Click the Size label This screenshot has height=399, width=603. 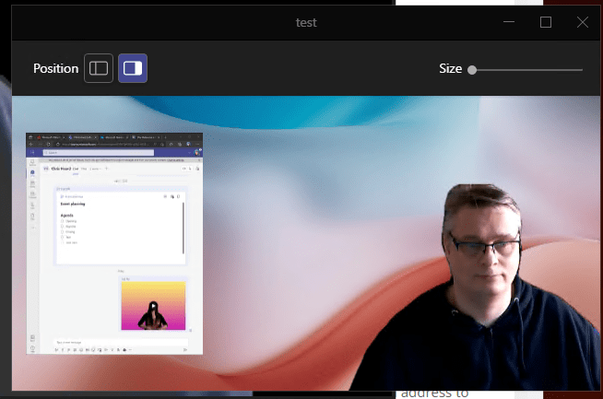pos(450,69)
